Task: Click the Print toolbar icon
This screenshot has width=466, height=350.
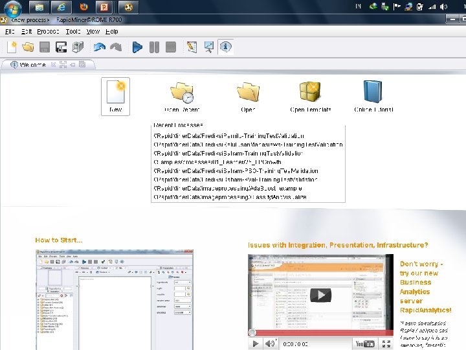Action: tap(78, 47)
